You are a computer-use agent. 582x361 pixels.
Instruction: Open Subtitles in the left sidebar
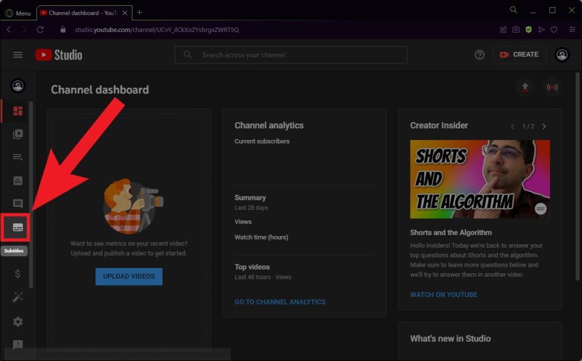[x=17, y=227]
